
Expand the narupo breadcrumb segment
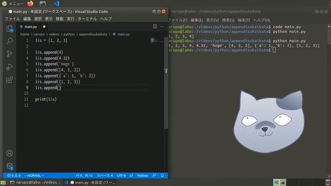(39, 34)
